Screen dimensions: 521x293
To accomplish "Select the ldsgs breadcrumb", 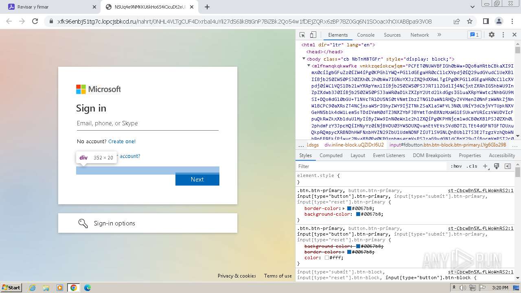I will [x=313, y=145].
